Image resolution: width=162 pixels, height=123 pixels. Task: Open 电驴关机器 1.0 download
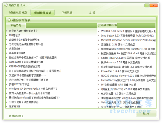tap(119, 94)
